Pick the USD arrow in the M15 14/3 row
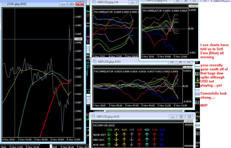The image size is (231, 148). click(109, 144)
